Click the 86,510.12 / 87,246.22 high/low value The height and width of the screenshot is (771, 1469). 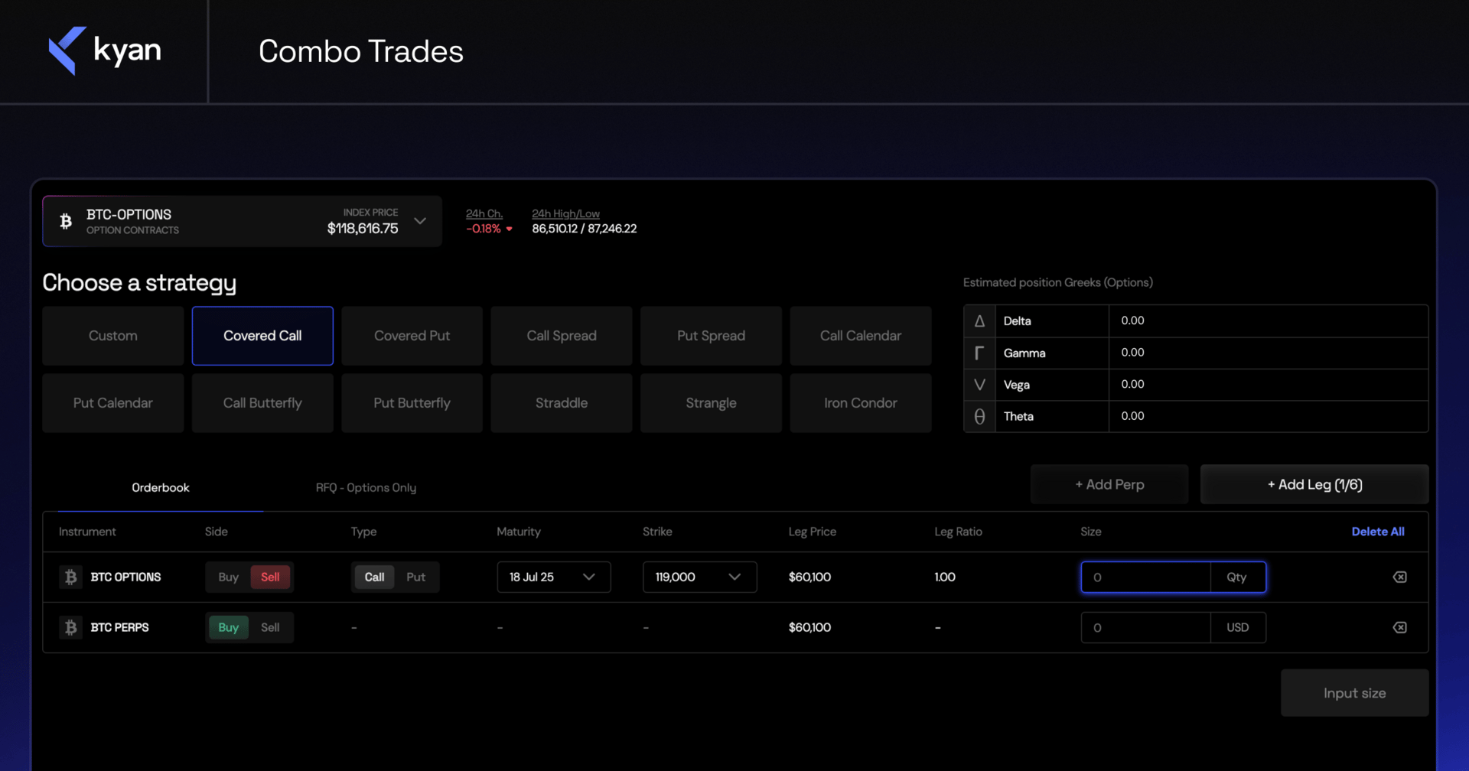[585, 229]
